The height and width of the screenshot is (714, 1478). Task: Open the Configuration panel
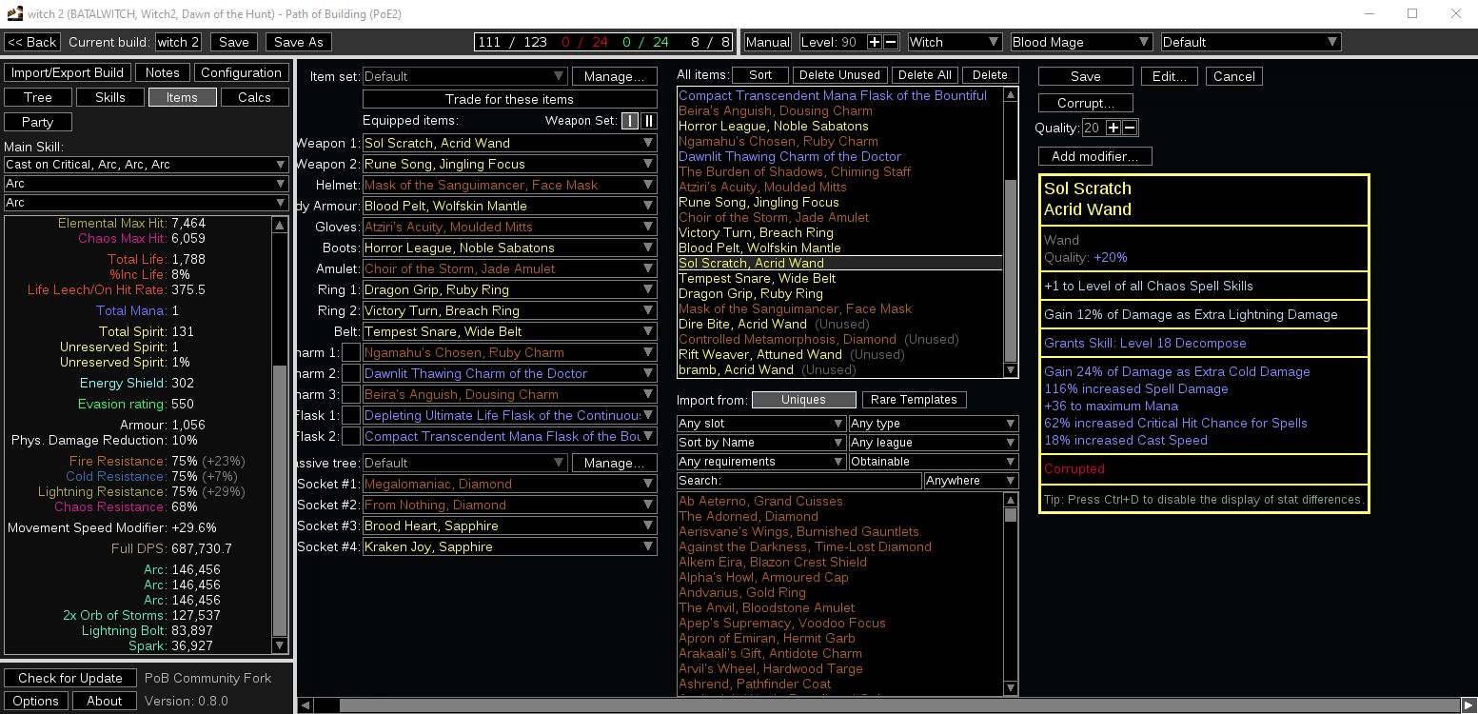pyautogui.click(x=242, y=72)
